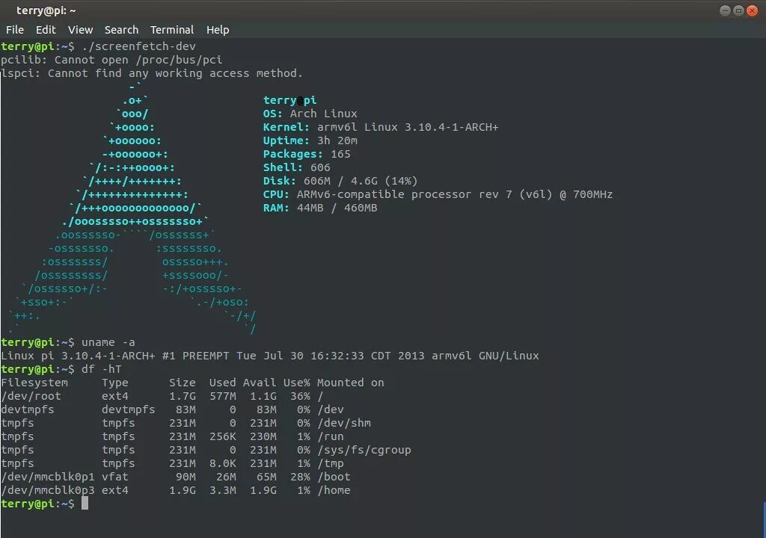Click the '/dev/root' filesystem entry

click(31, 396)
